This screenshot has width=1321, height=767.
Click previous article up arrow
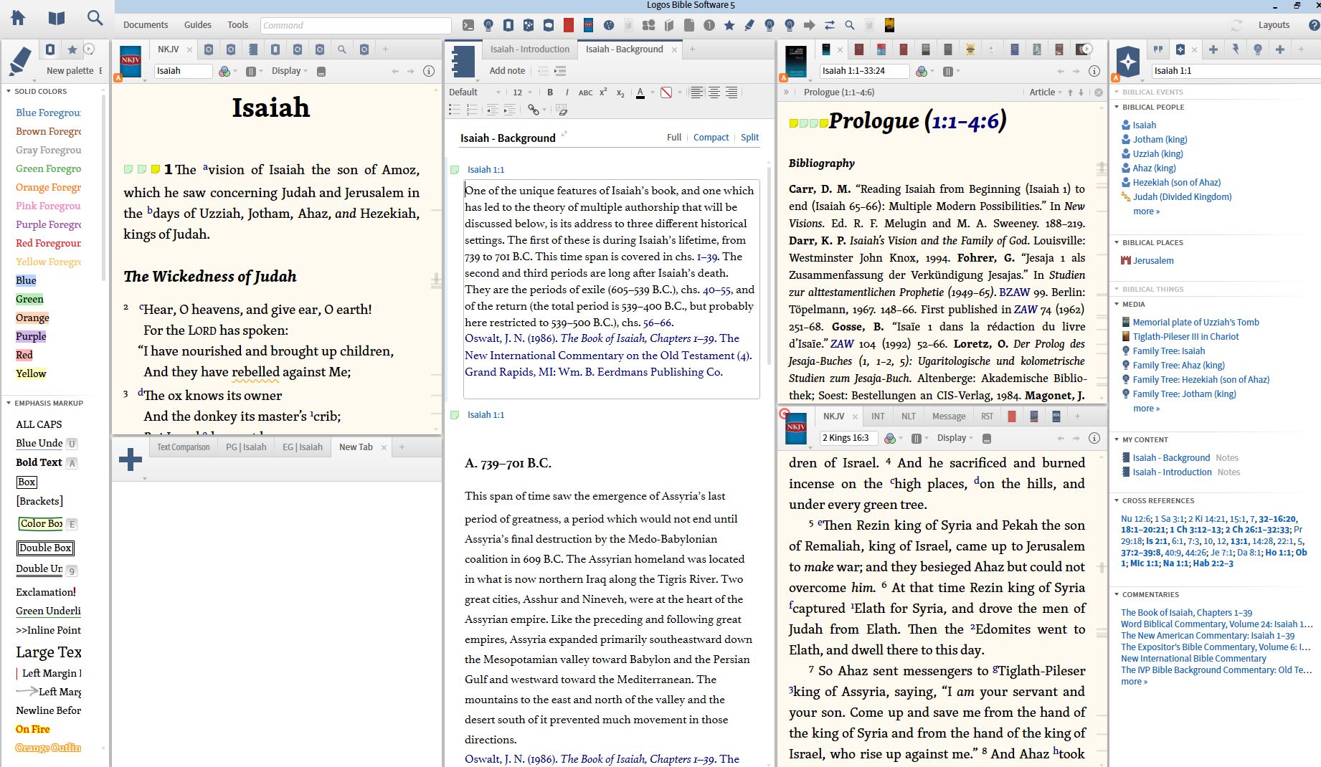point(1070,92)
